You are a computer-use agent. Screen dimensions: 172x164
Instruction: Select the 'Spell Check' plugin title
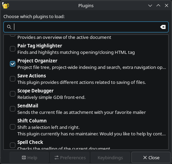point(30,142)
